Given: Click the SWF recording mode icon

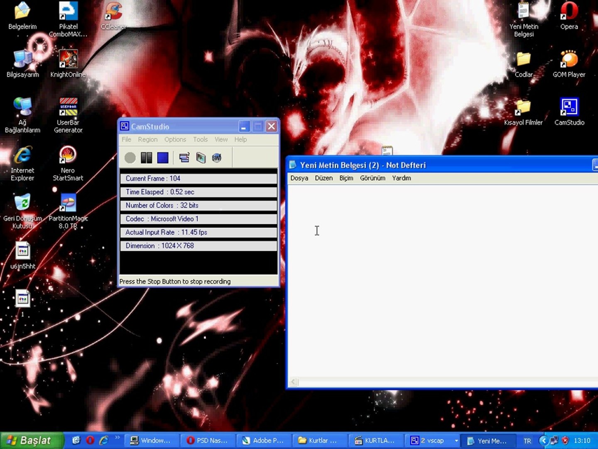Looking at the screenshot, I should click(x=217, y=158).
